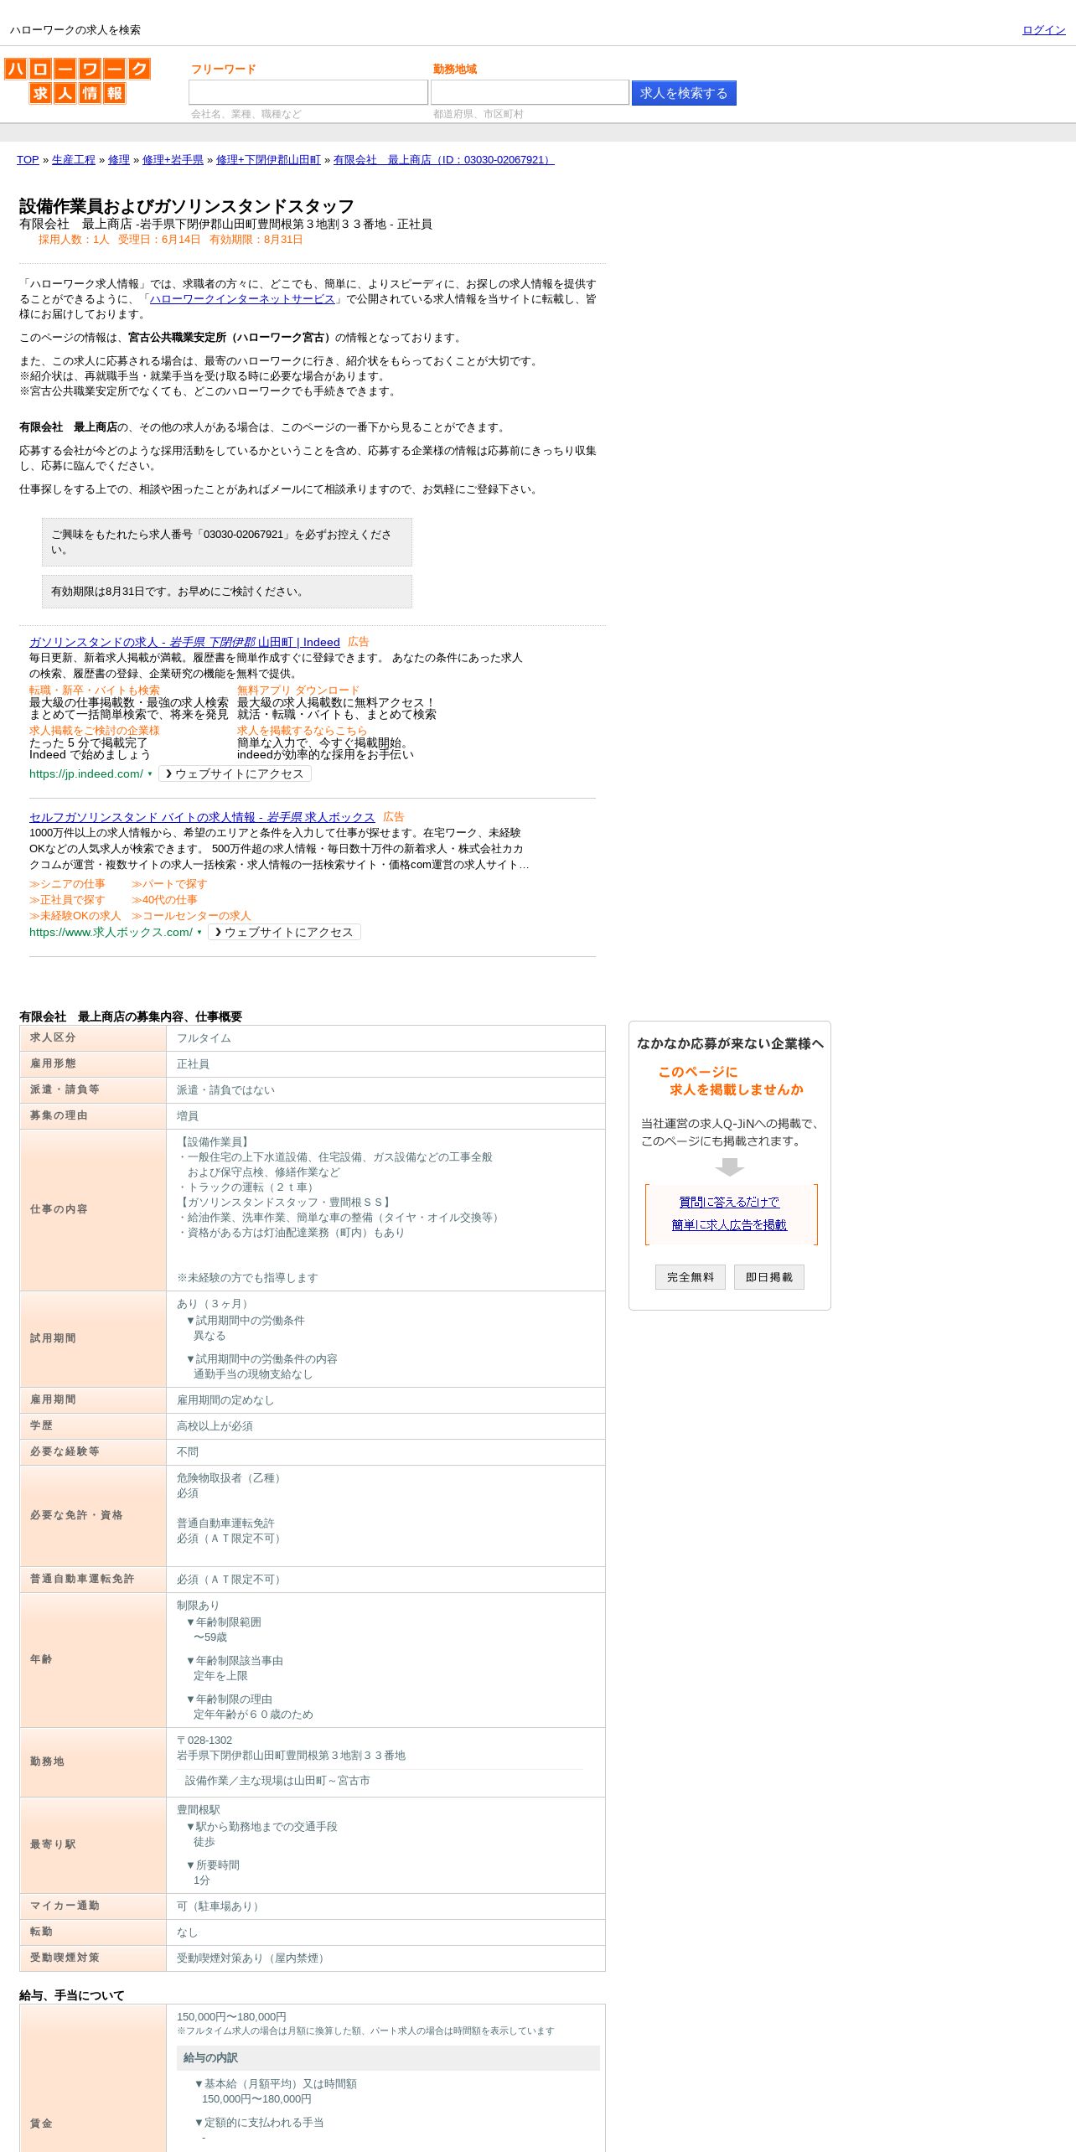
Task: Click the 完全無料 button
Action: (691, 1277)
